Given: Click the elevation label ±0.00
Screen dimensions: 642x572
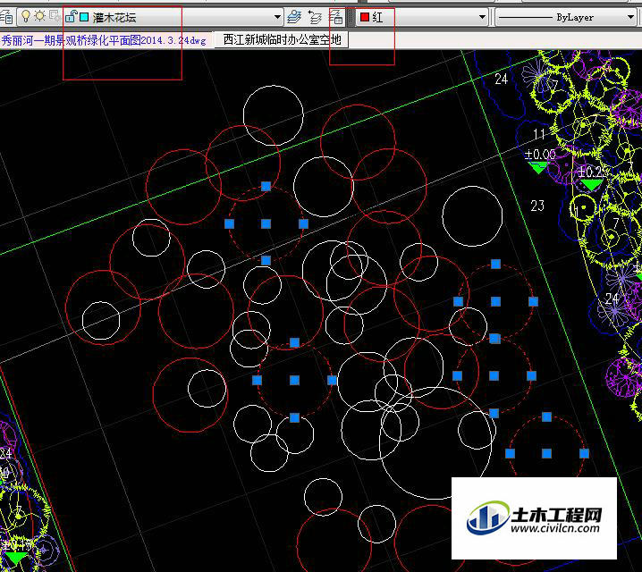Looking at the screenshot, I should (x=540, y=155).
